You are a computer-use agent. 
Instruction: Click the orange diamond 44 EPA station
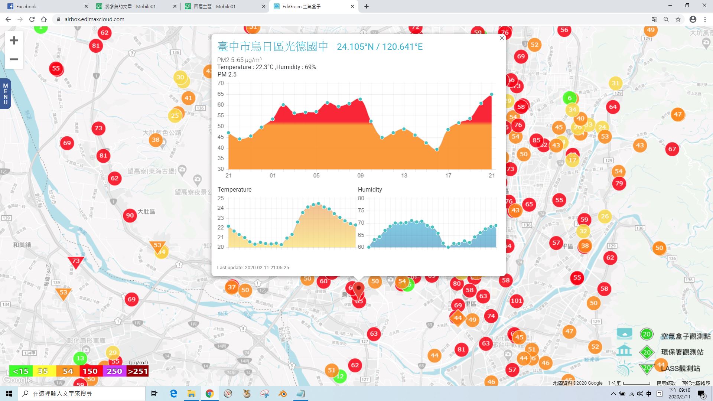coord(458,318)
